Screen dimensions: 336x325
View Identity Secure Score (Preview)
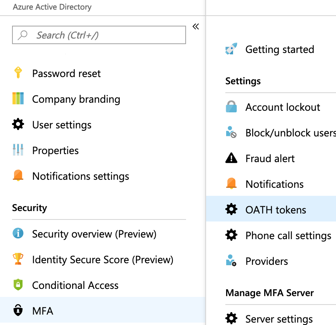(103, 260)
